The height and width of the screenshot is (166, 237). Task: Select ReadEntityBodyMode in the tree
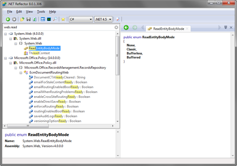click(x=44, y=48)
